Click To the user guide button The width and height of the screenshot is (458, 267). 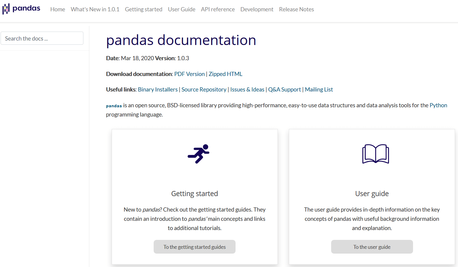[x=372, y=247]
